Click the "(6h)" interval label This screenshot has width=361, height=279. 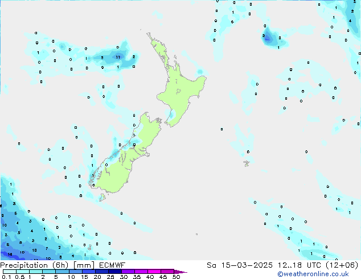60,265
